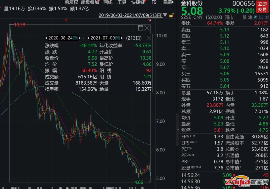This screenshot has height=189, width=270.
Task: Click the 2019/06/03-2021/07/09 date range link
Action: click(130, 15)
